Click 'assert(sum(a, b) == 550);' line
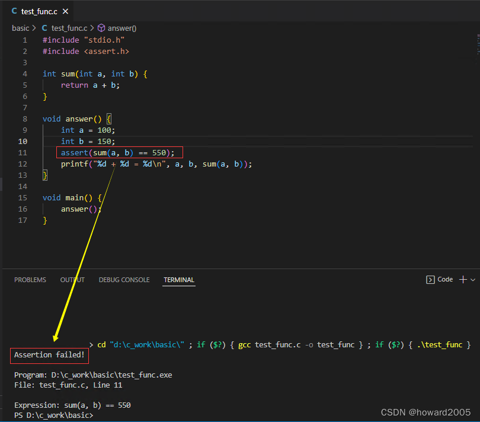 coord(117,152)
